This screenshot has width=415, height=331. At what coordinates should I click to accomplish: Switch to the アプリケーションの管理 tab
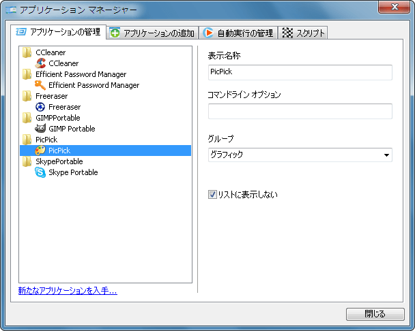click(x=58, y=32)
